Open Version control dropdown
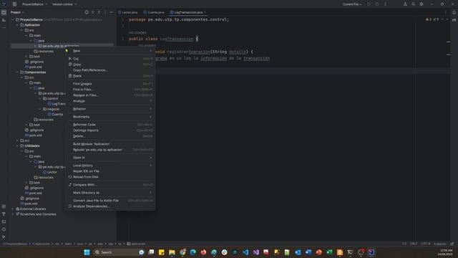 coord(64,4)
